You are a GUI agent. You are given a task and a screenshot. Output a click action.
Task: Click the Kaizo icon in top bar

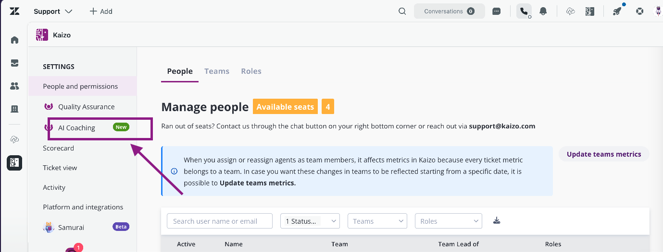590,11
